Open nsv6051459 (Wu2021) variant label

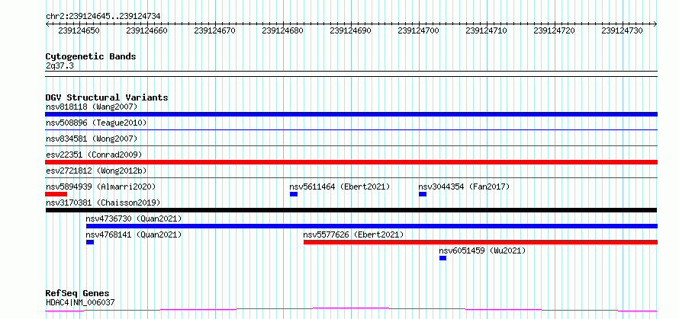(x=482, y=250)
